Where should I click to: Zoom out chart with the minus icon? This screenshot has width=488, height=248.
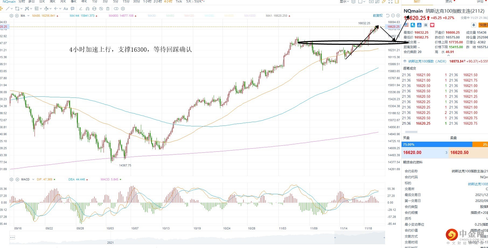393,16
